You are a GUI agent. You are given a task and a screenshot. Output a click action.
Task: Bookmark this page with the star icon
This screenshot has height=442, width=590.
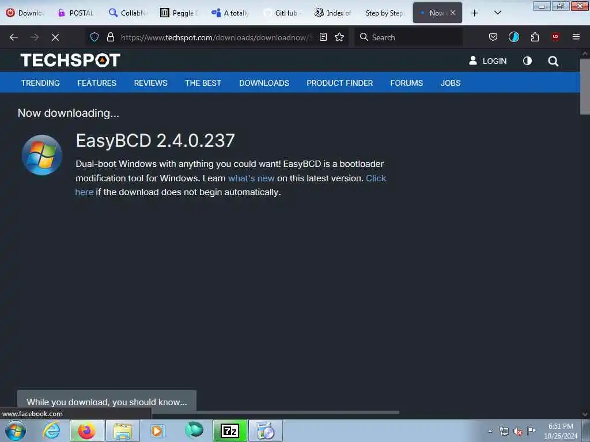pyautogui.click(x=339, y=37)
